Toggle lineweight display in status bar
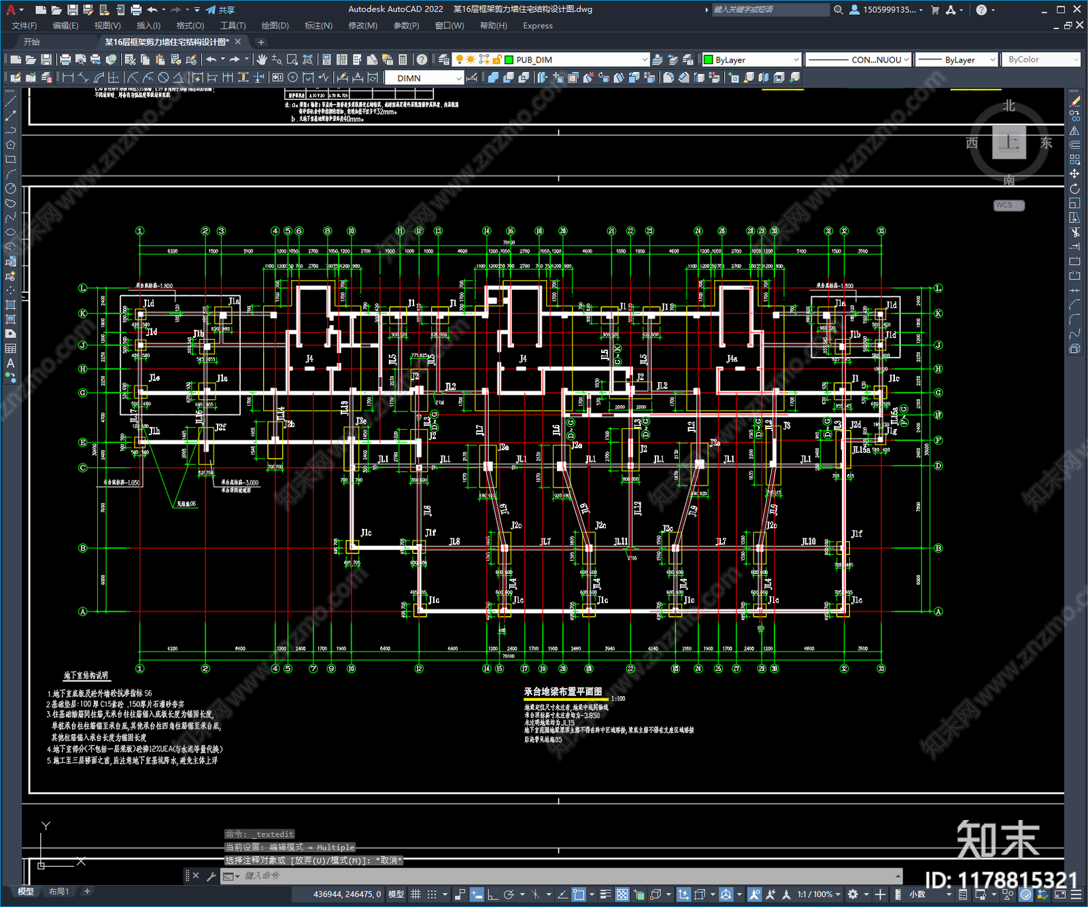This screenshot has height=907, width=1088. pyautogui.click(x=605, y=894)
